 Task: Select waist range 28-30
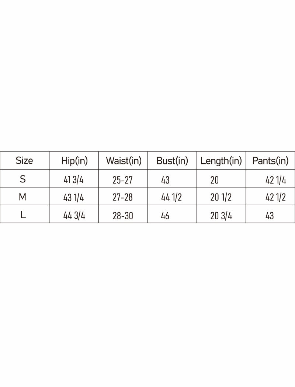click(x=123, y=216)
